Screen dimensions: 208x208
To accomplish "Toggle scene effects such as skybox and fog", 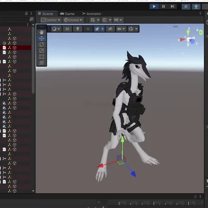I will tap(97, 29).
